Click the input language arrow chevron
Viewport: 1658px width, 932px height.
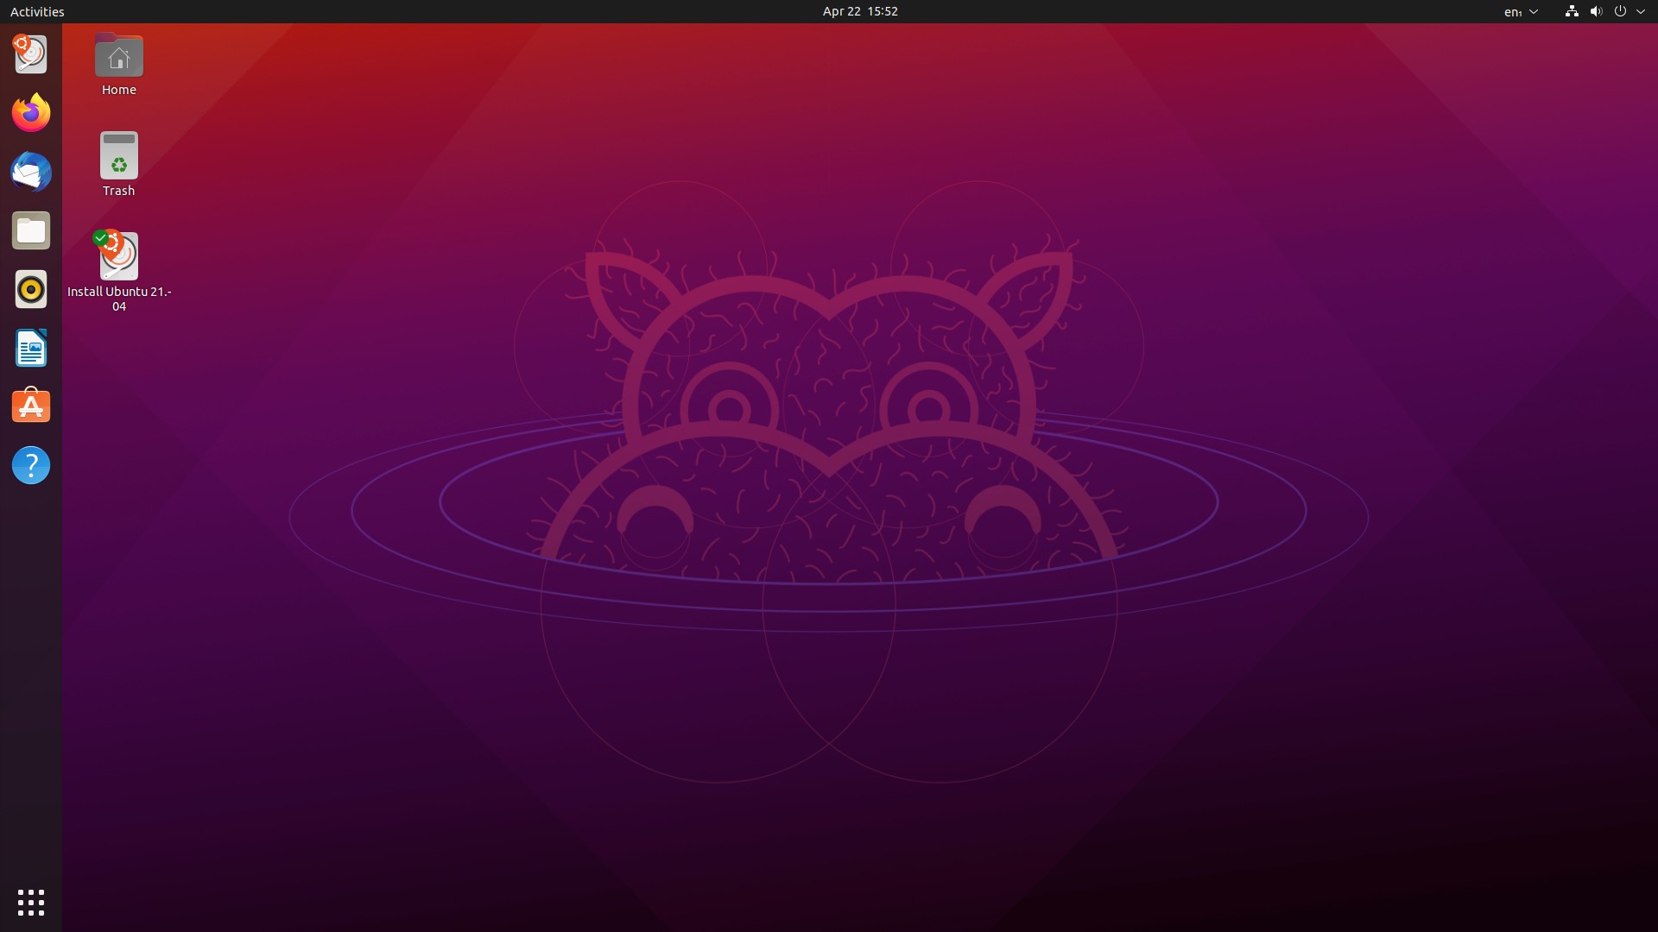pyautogui.click(x=1534, y=12)
